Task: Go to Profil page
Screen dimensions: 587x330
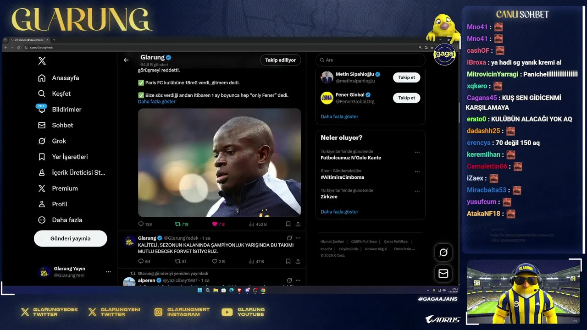Action: pos(53,204)
